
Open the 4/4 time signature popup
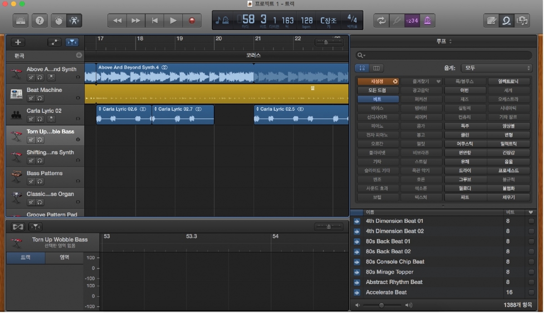coord(352,20)
